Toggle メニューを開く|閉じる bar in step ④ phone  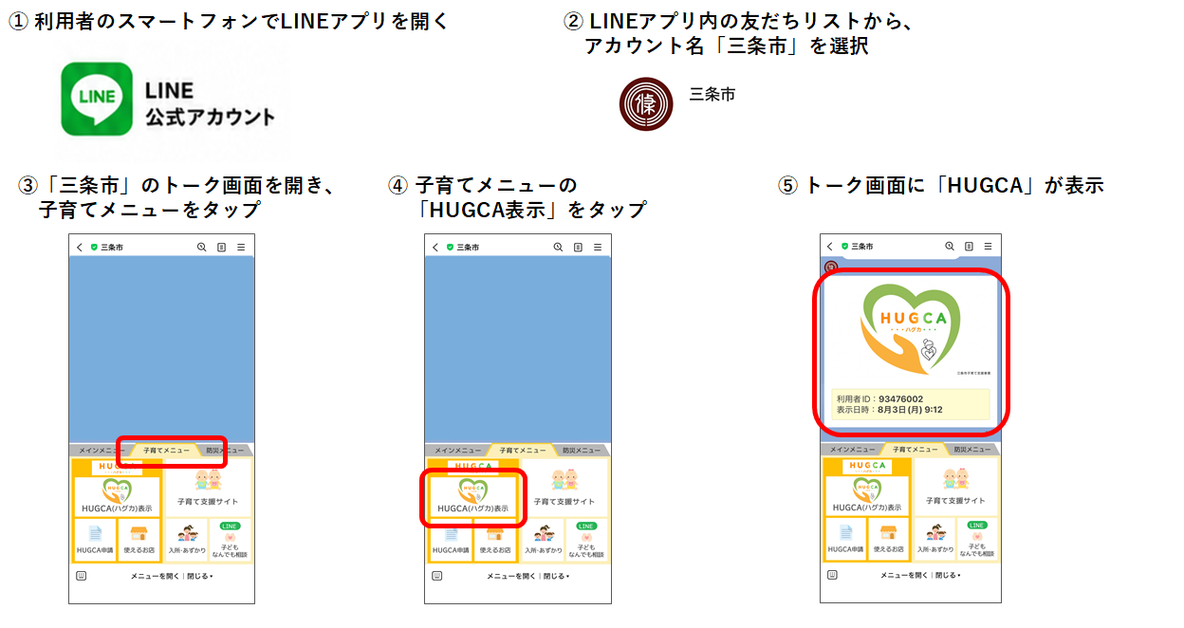coord(528,576)
